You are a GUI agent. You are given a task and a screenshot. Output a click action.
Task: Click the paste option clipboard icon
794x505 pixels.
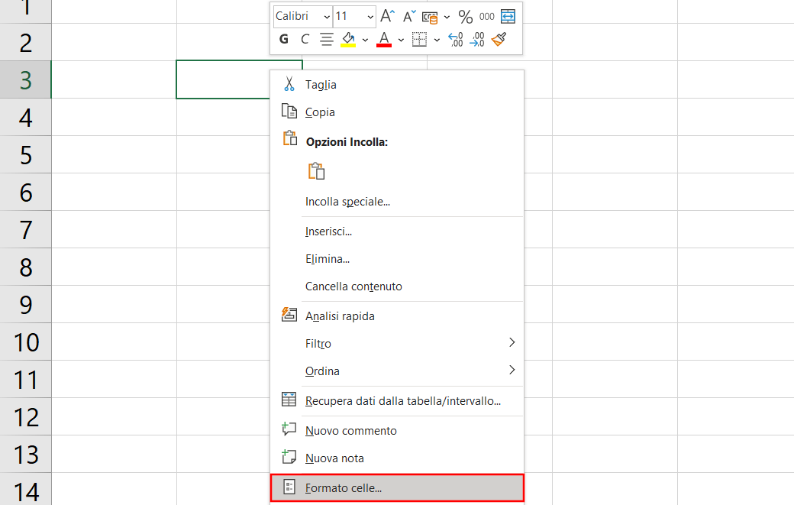317,171
